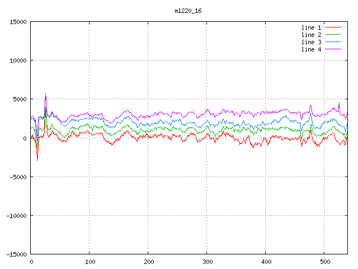Viewport: 358px width, 269px height.
Task: Click the 200 x-axis tick label
Action: pos(148,262)
